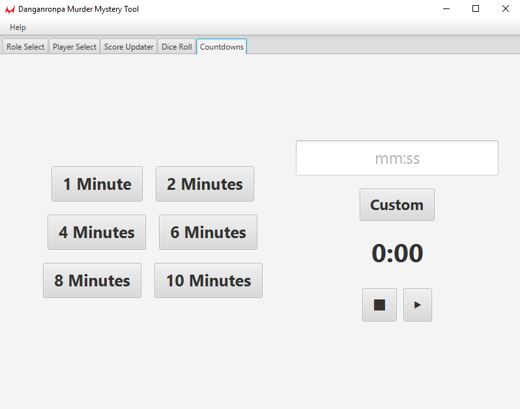Stop the countdown with the square button
Viewport: 520px width, 409px height.
(x=379, y=305)
